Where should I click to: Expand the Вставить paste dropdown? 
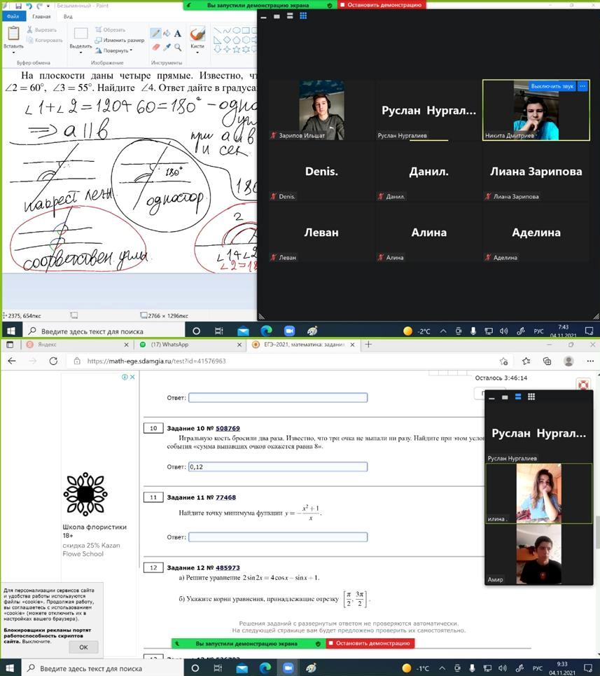(x=13, y=53)
